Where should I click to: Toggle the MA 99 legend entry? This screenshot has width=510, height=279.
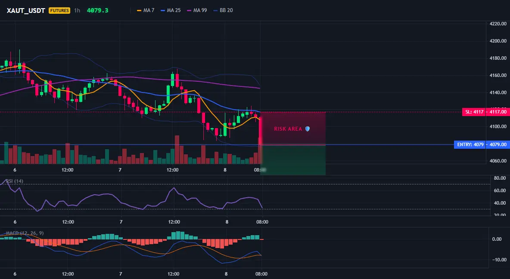point(197,10)
